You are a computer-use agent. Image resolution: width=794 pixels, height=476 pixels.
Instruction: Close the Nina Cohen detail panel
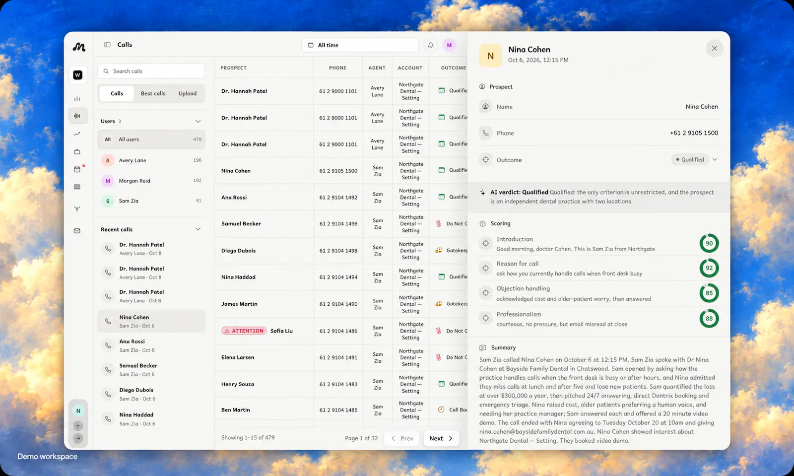715,48
